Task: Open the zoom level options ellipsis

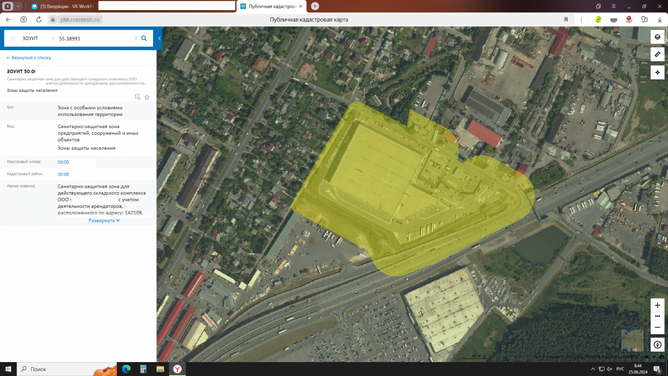Action: [x=657, y=316]
